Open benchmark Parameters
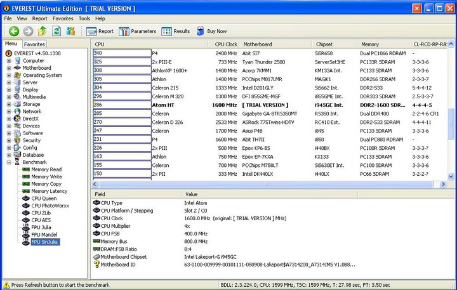 pyautogui.click(x=137, y=31)
